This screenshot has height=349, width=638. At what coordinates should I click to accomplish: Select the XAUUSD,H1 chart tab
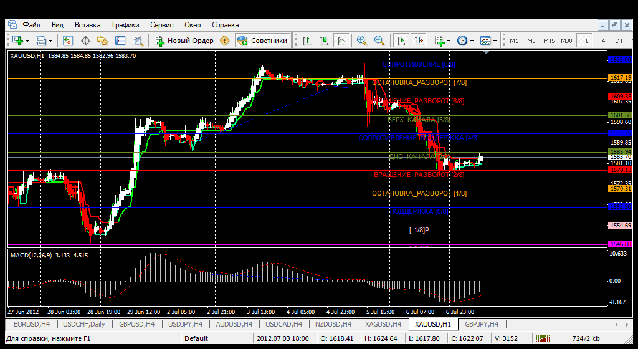tap(433, 324)
